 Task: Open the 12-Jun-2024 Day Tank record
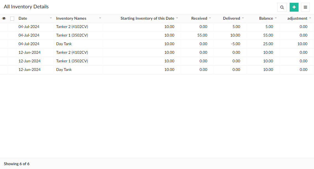(64, 70)
